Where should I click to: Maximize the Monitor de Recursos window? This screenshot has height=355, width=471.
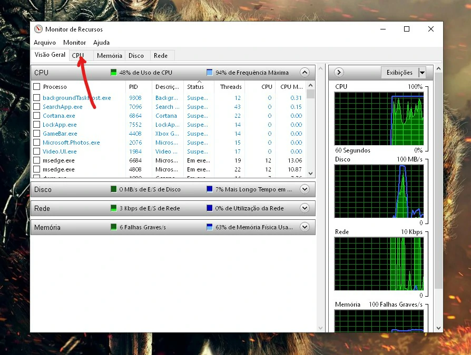407,29
